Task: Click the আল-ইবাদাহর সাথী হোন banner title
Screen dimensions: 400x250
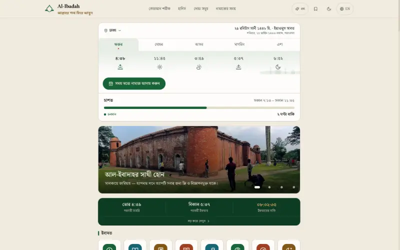Action: click(134, 174)
